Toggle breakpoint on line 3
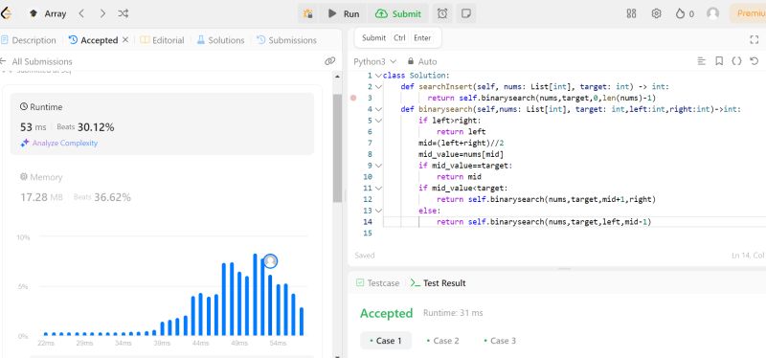The width and height of the screenshot is (766, 358). point(353,99)
